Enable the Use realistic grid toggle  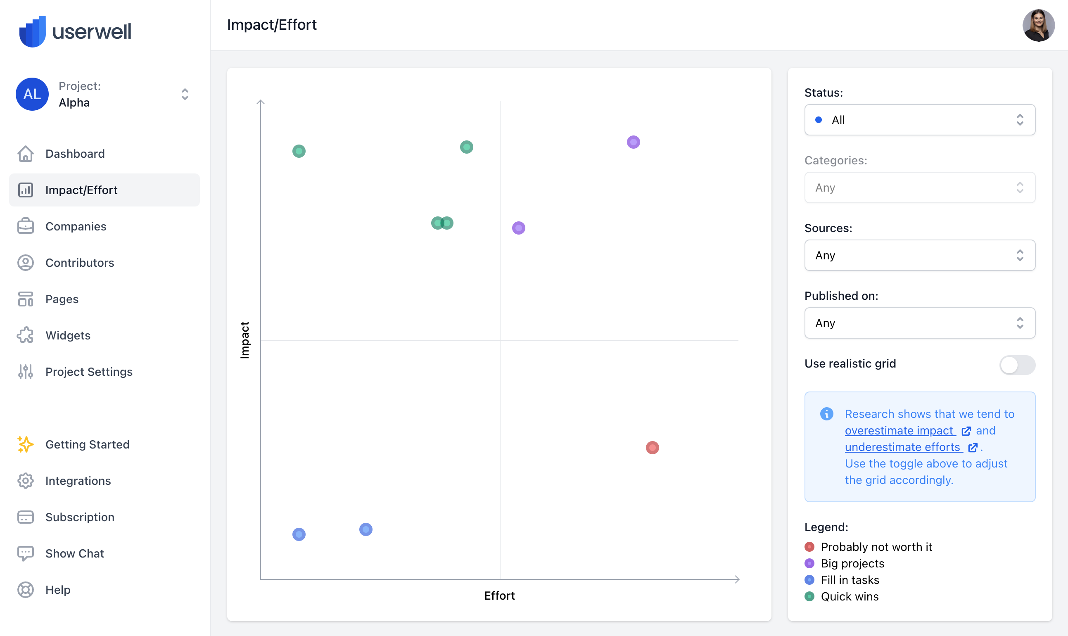[x=1017, y=365]
